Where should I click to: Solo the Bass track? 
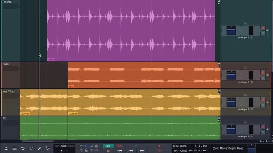pos(263,77)
